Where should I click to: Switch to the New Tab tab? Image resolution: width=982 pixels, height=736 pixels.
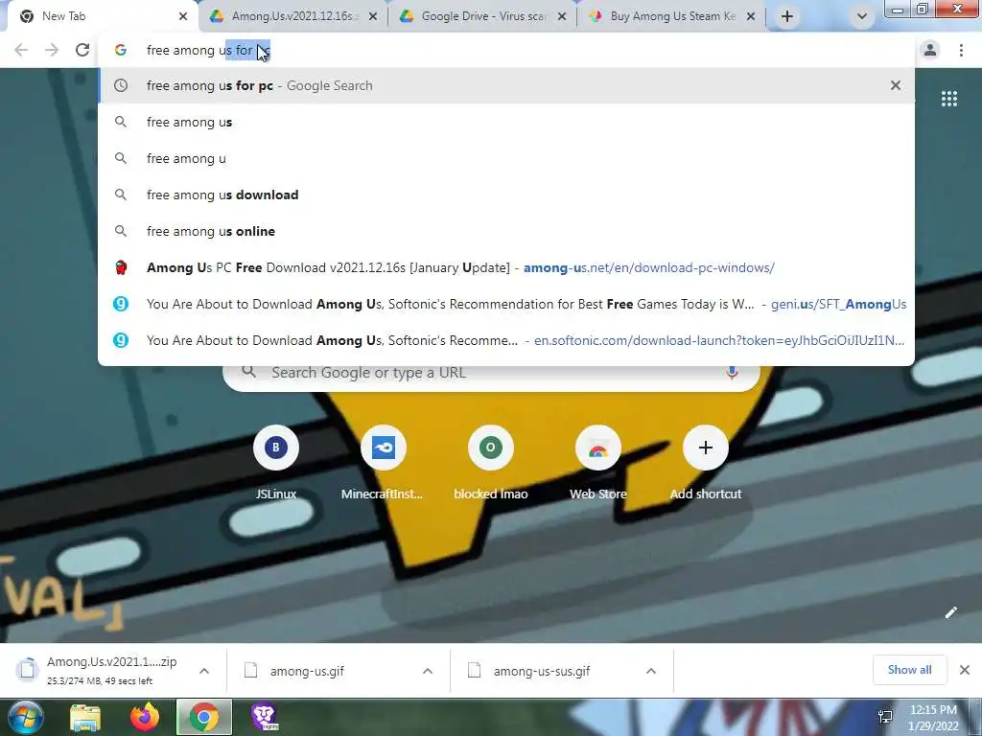[x=100, y=16]
